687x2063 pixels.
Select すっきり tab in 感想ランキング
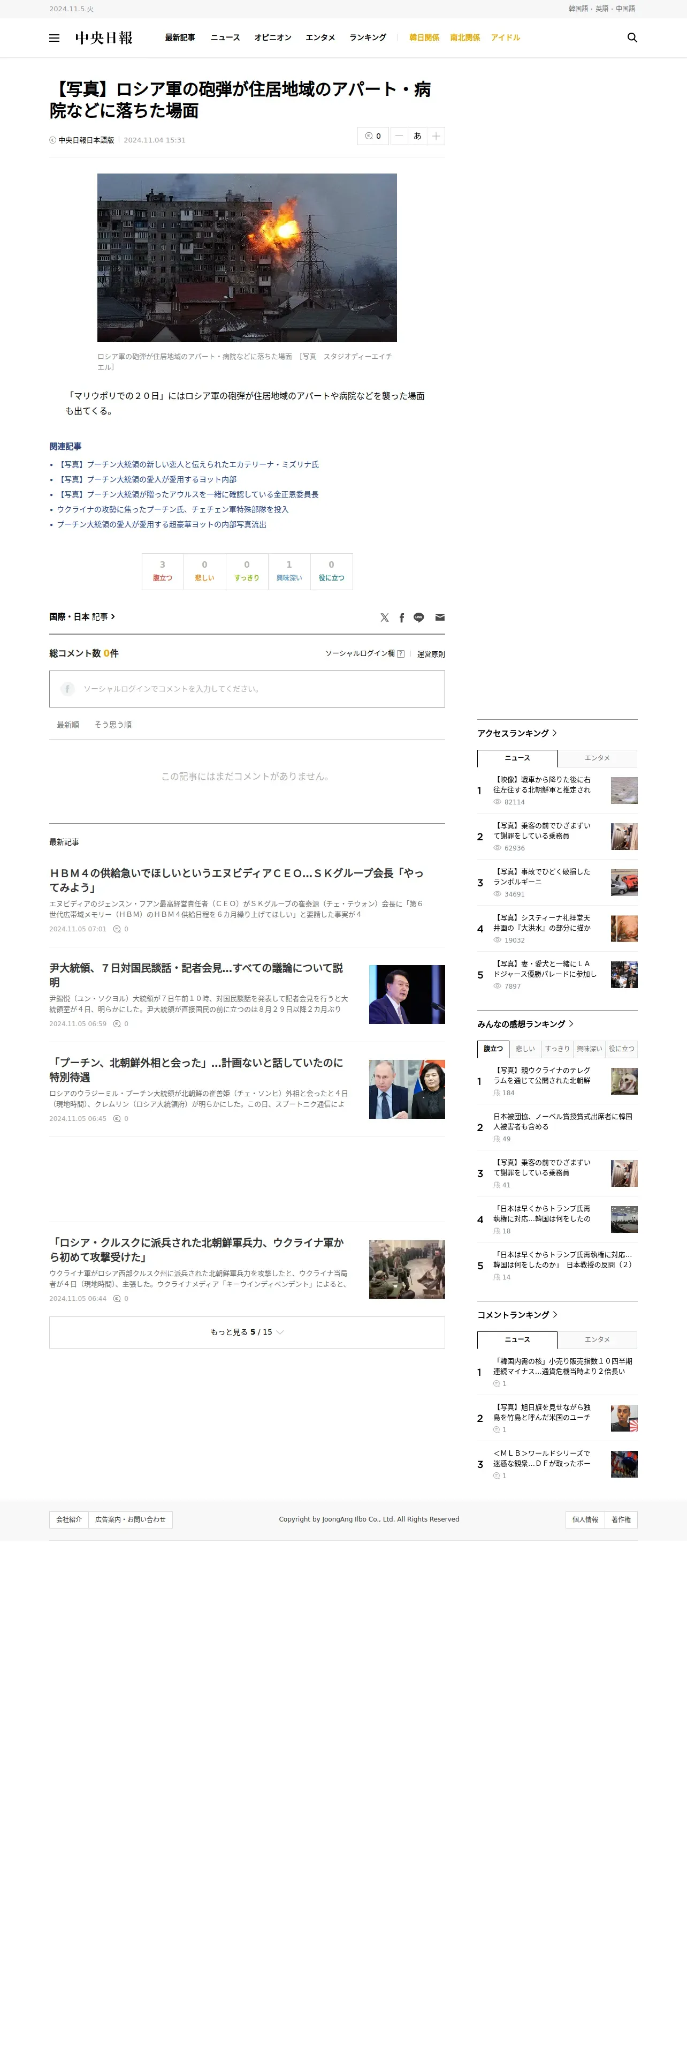coord(558,1049)
